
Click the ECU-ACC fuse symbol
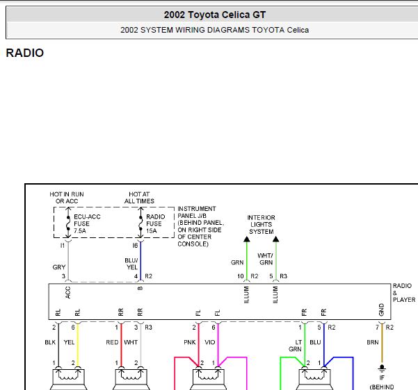tap(68, 223)
